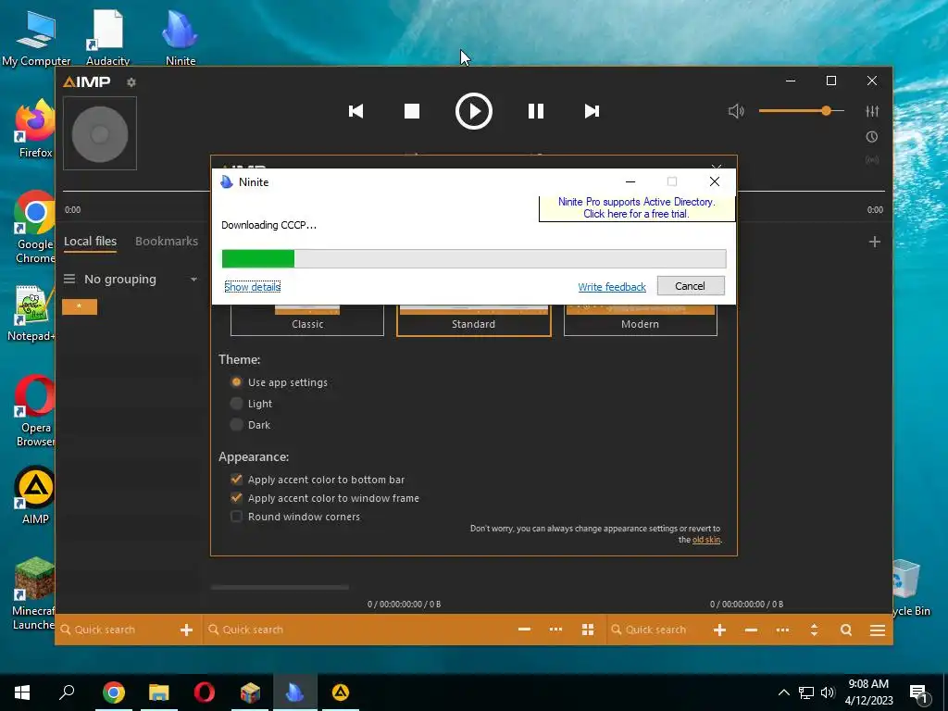Open Ninite desktop shortcut
The height and width of the screenshot is (711, 948).
click(x=181, y=37)
